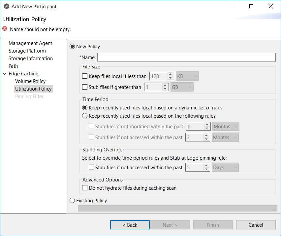281x236 pixels.
Task: Click the Back button
Action: 130,225
